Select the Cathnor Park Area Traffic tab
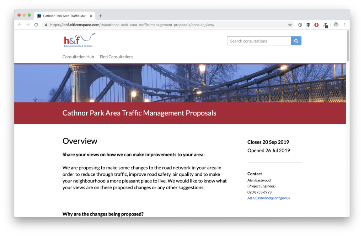Image resolution: width=364 pixels, height=236 pixels. [65, 16]
